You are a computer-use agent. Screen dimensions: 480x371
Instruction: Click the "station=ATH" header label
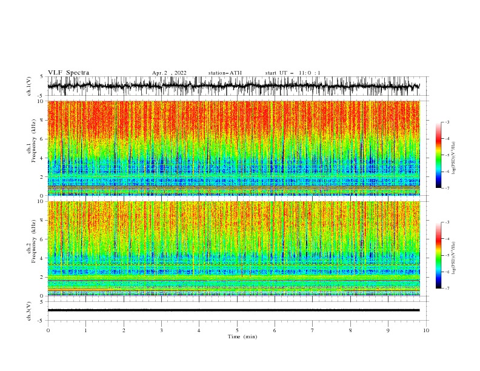(x=225, y=73)
